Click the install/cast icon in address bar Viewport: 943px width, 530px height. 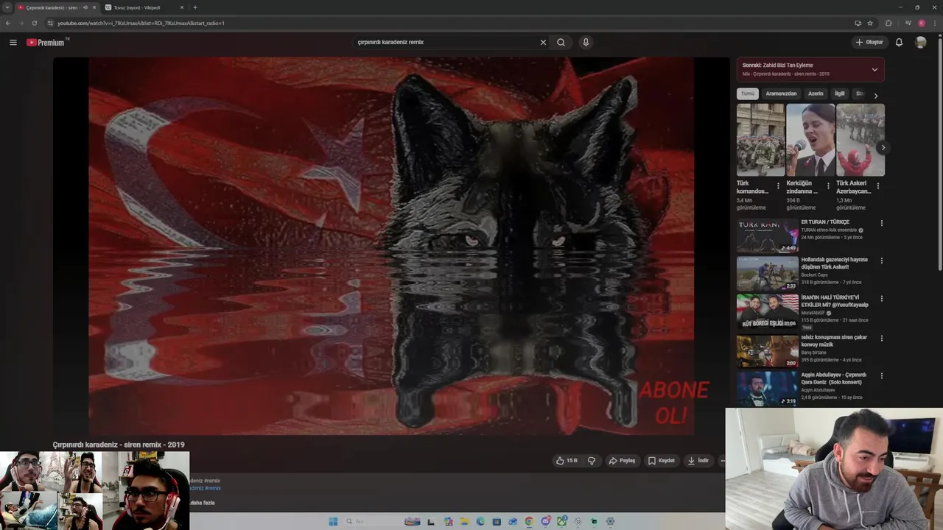(x=858, y=23)
